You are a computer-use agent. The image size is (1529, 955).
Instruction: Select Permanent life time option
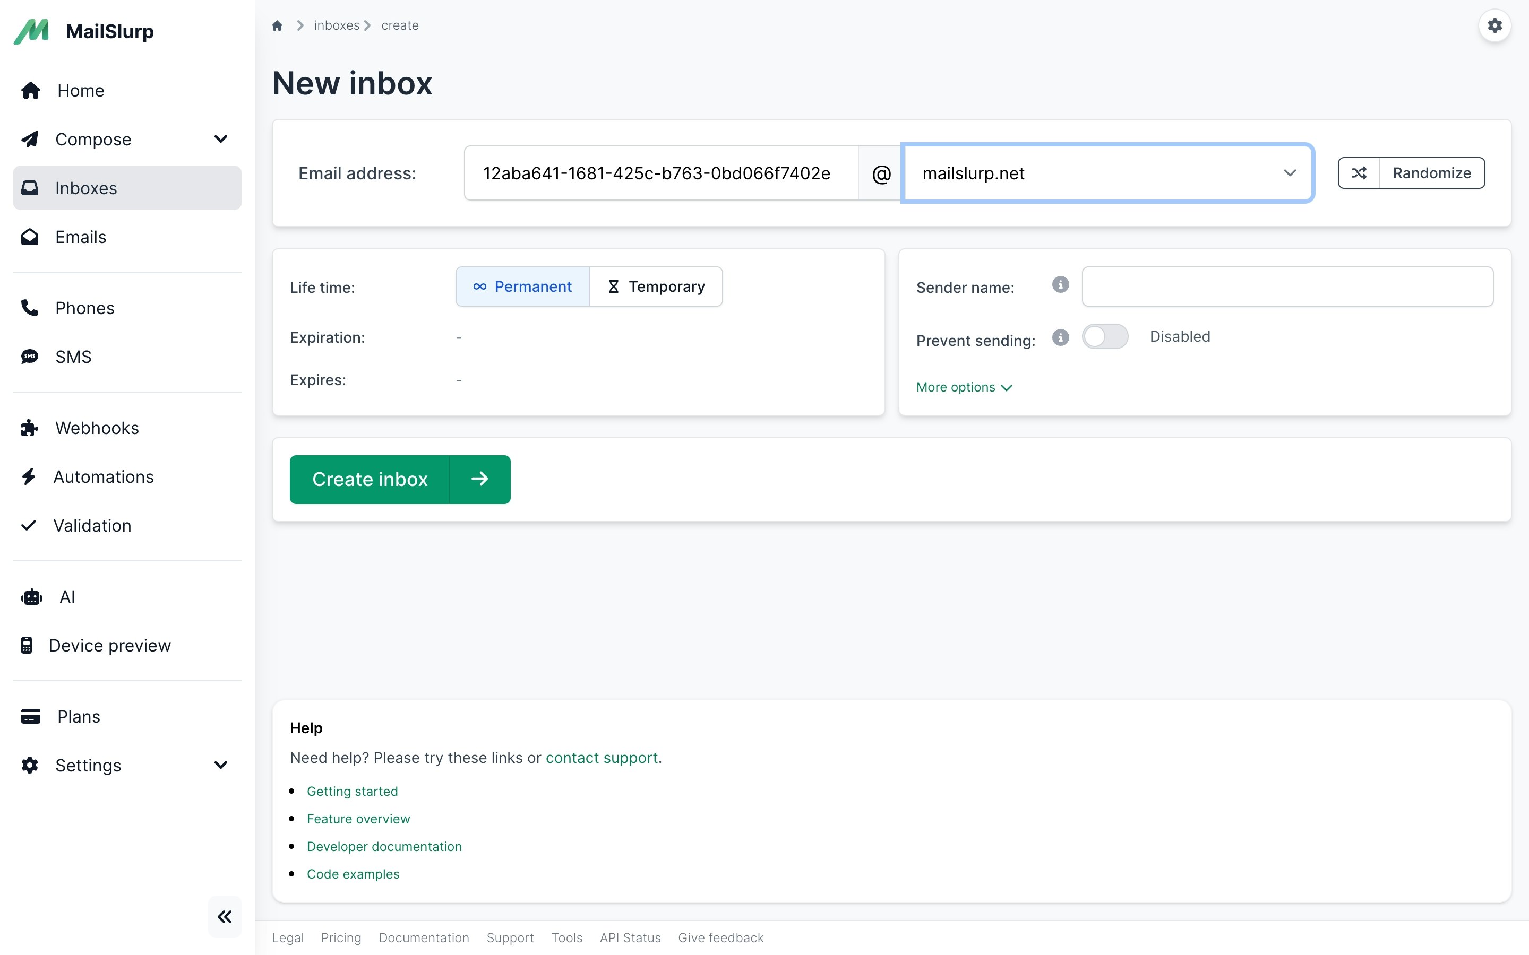[522, 286]
